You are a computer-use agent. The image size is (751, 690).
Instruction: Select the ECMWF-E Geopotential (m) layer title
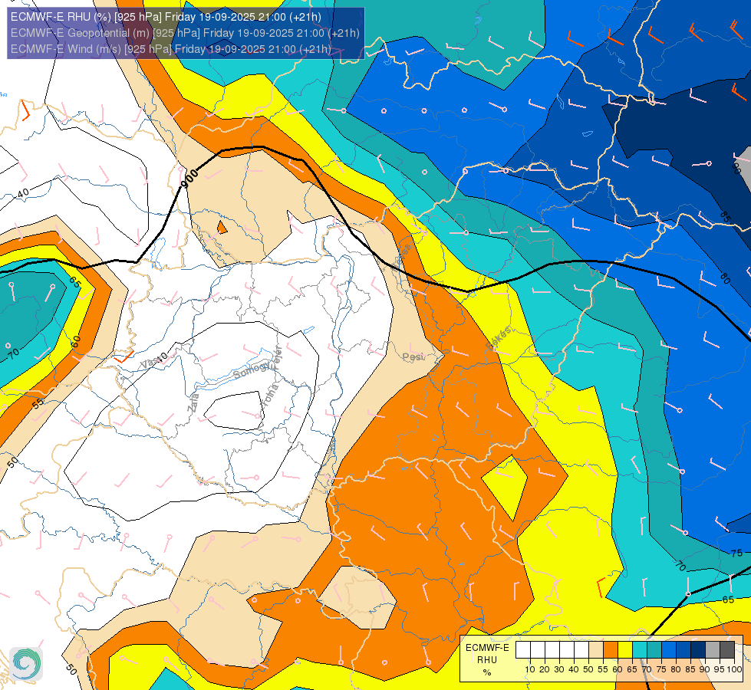pyautogui.click(x=185, y=33)
